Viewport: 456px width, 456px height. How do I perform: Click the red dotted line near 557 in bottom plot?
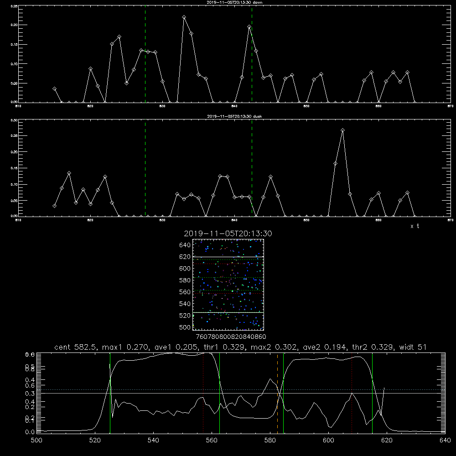click(x=203, y=393)
